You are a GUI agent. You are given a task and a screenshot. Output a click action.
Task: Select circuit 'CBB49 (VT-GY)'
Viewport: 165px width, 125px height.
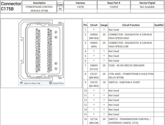pos(94,67)
